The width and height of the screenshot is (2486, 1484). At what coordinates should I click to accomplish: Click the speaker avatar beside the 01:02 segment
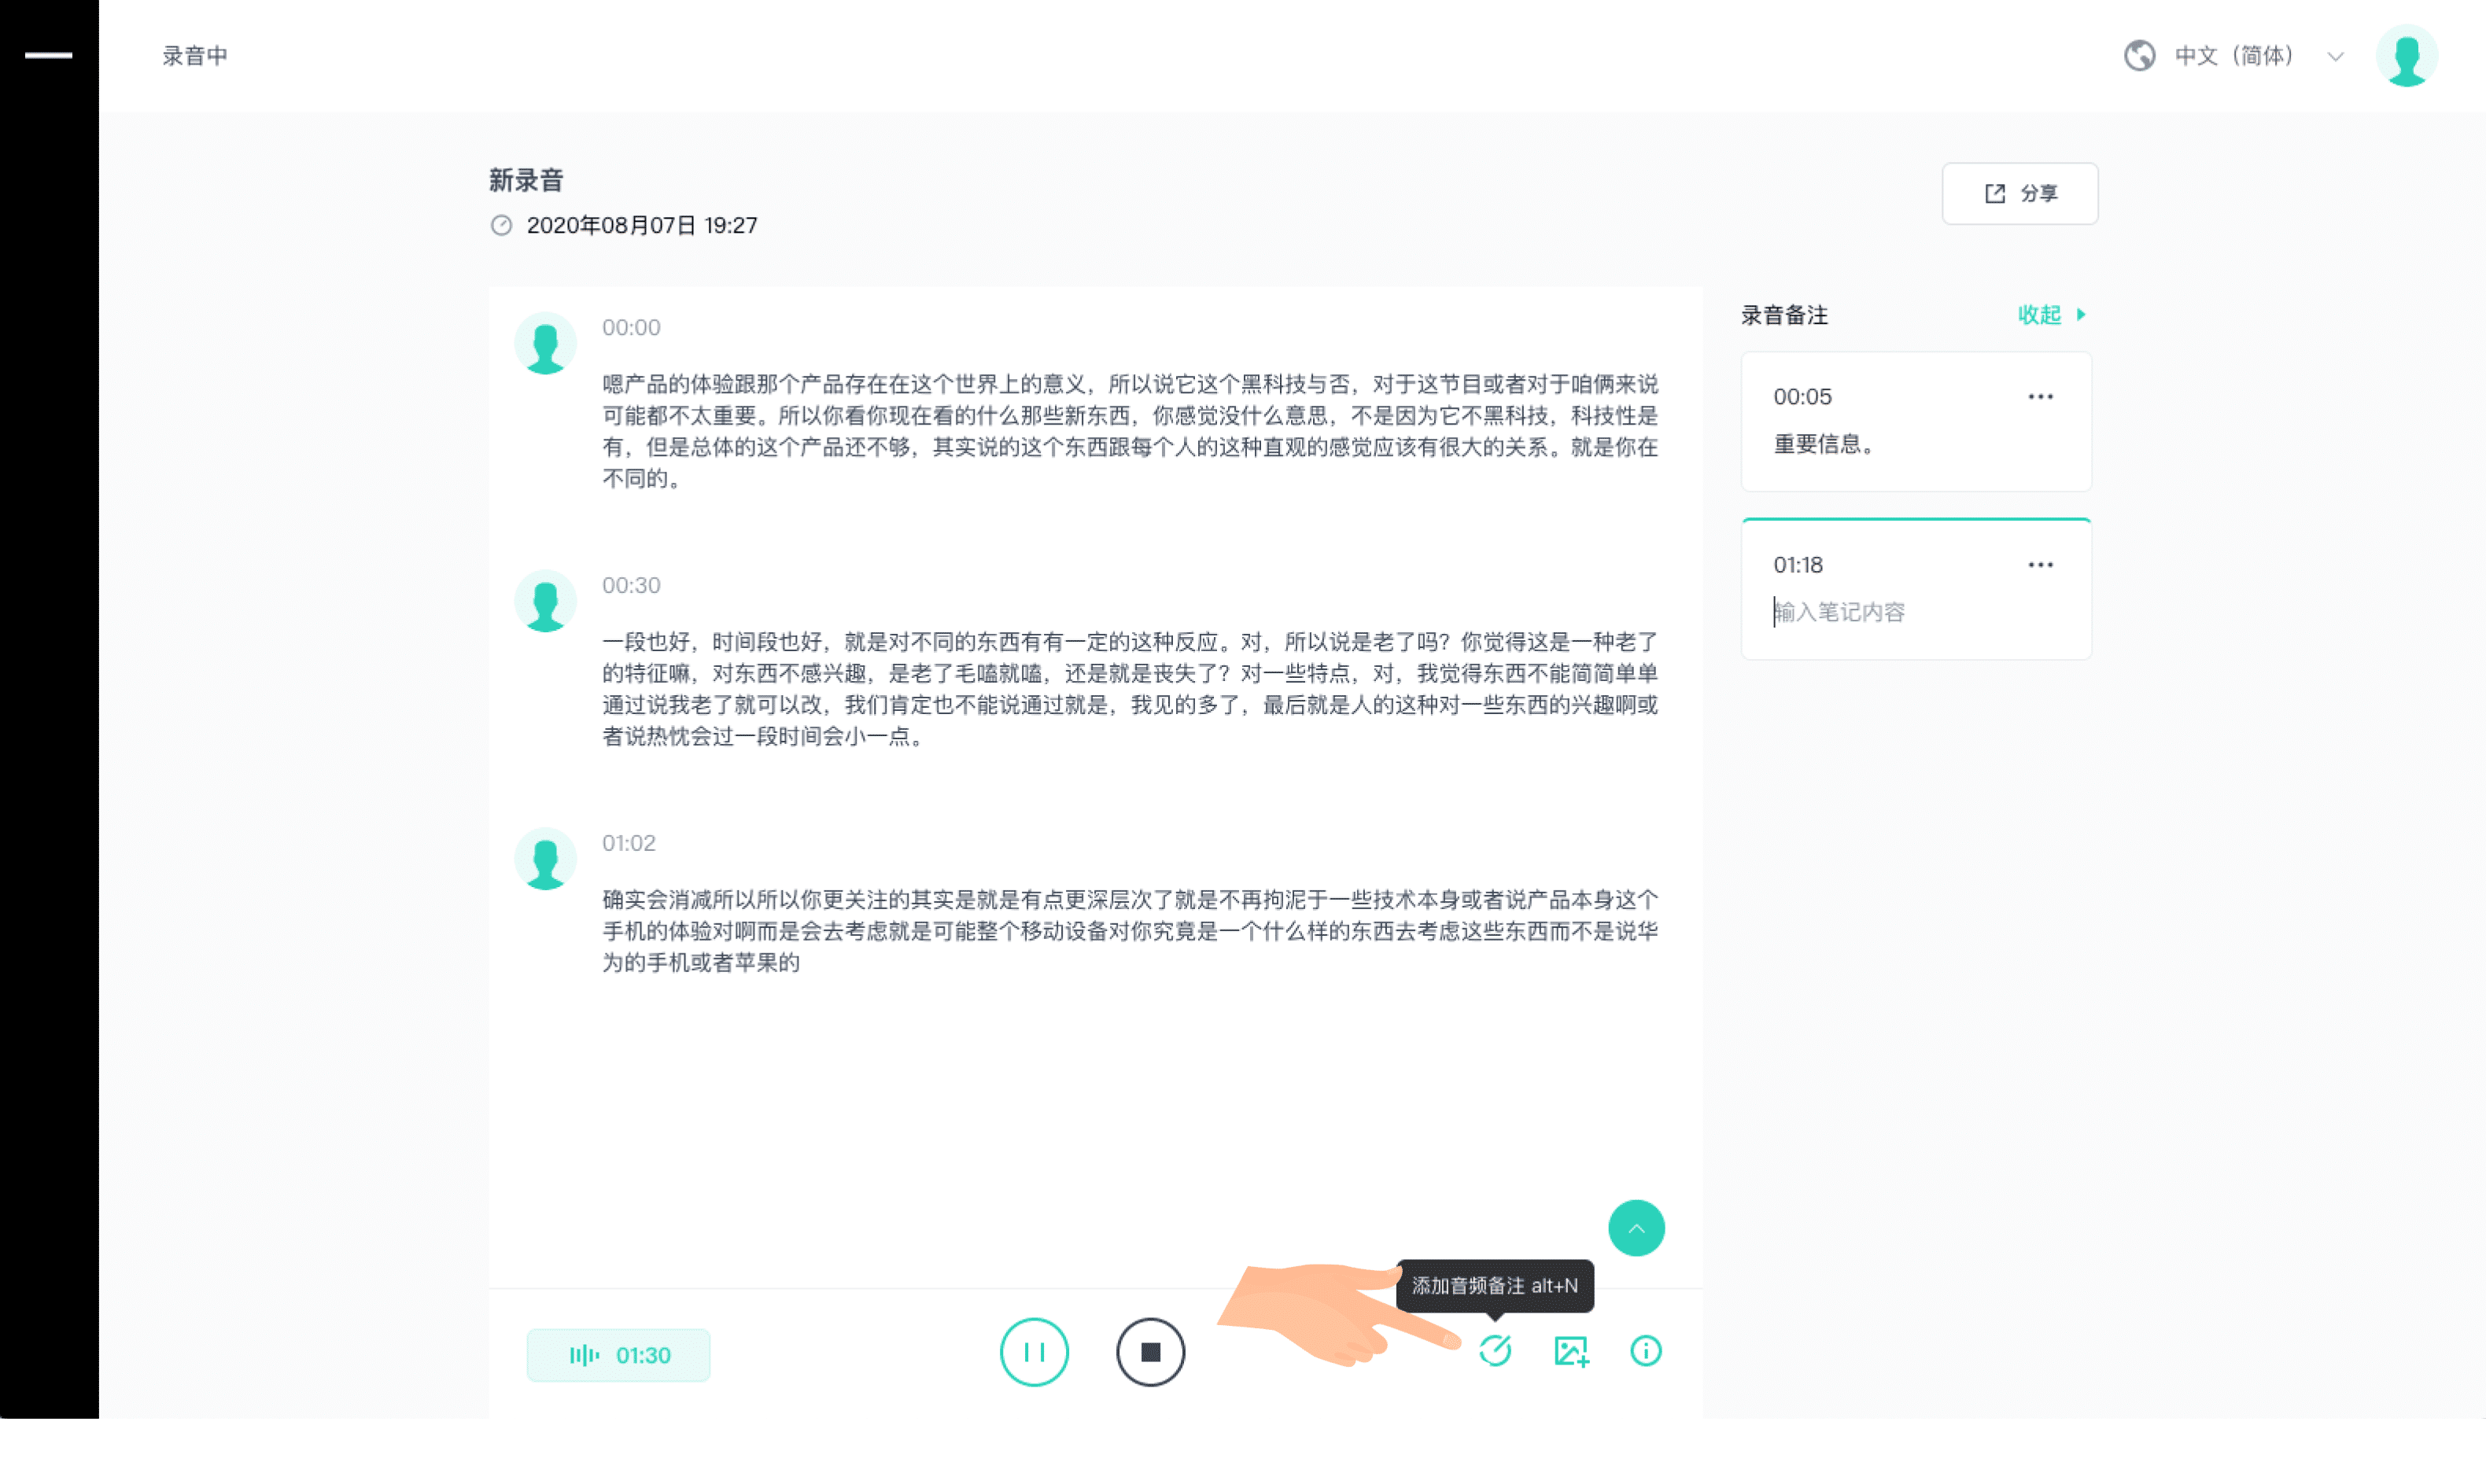[x=546, y=858]
